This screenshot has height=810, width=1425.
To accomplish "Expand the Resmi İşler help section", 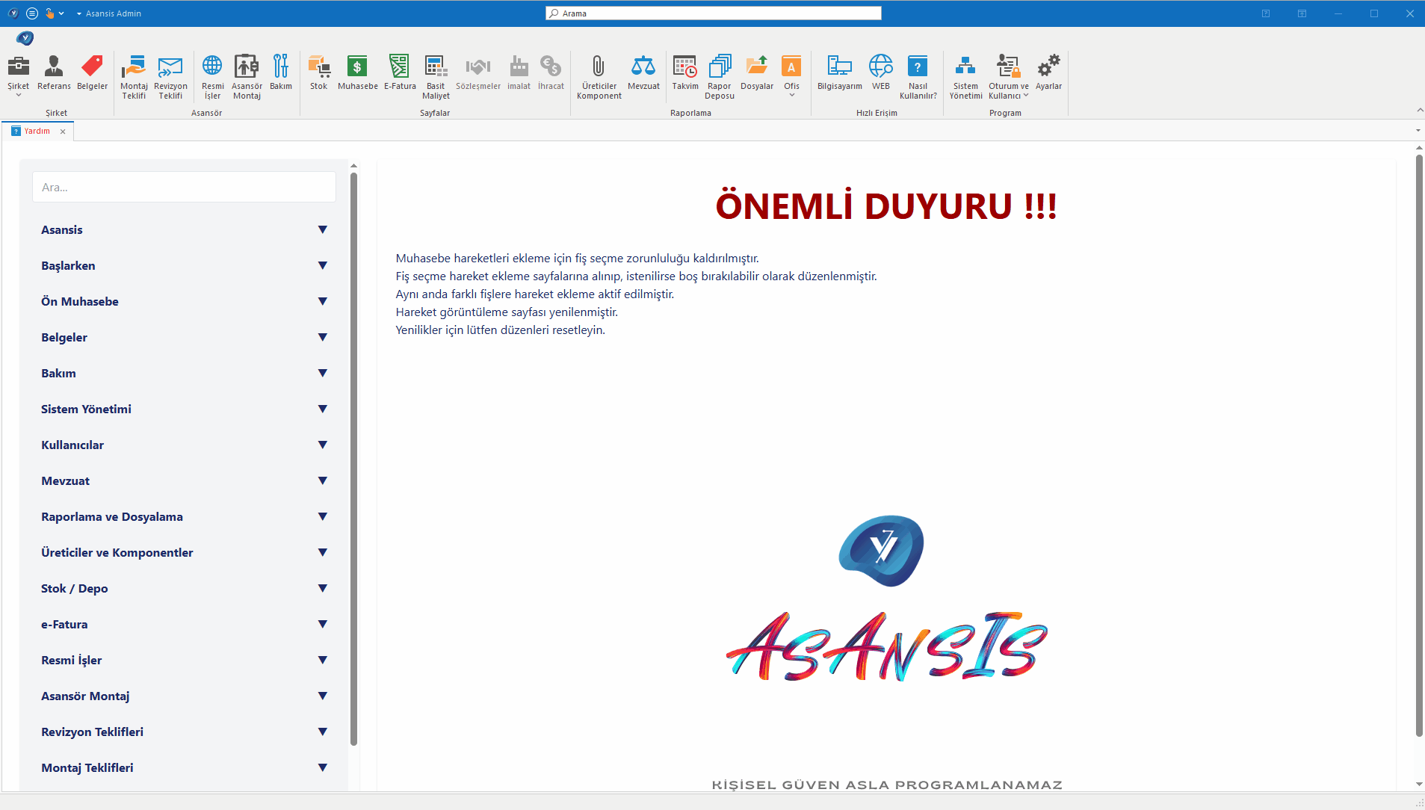I will [x=185, y=660].
